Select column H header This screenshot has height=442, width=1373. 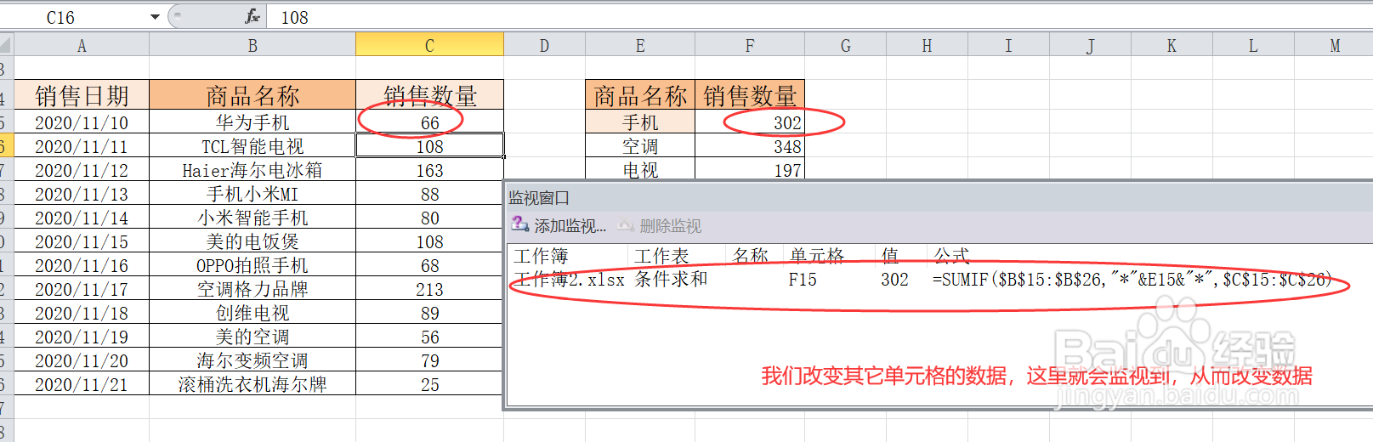click(x=927, y=45)
